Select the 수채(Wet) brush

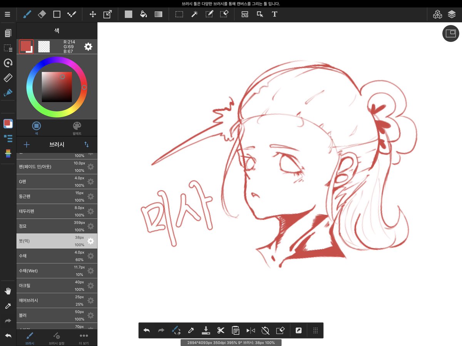(57, 271)
